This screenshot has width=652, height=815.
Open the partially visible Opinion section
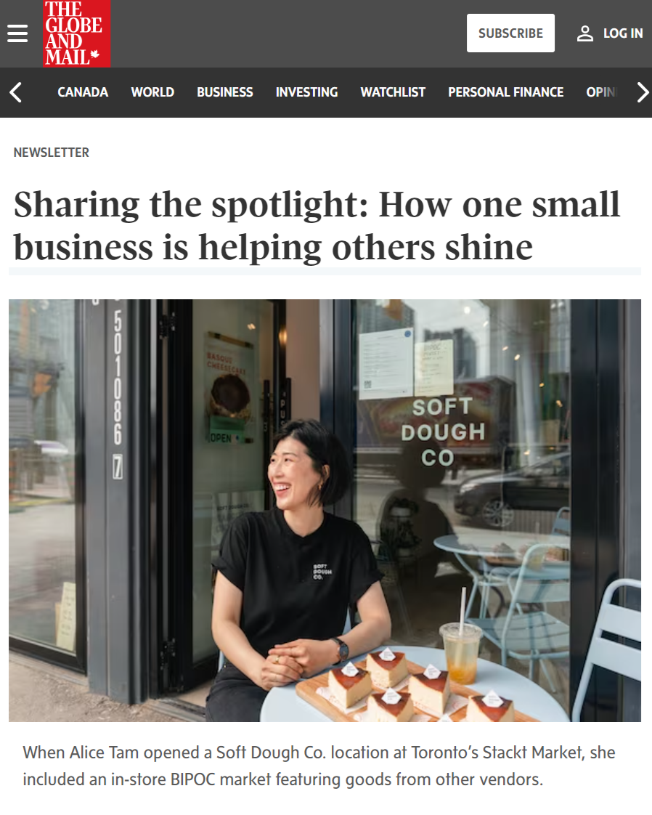pyautogui.click(x=601, y=92)
